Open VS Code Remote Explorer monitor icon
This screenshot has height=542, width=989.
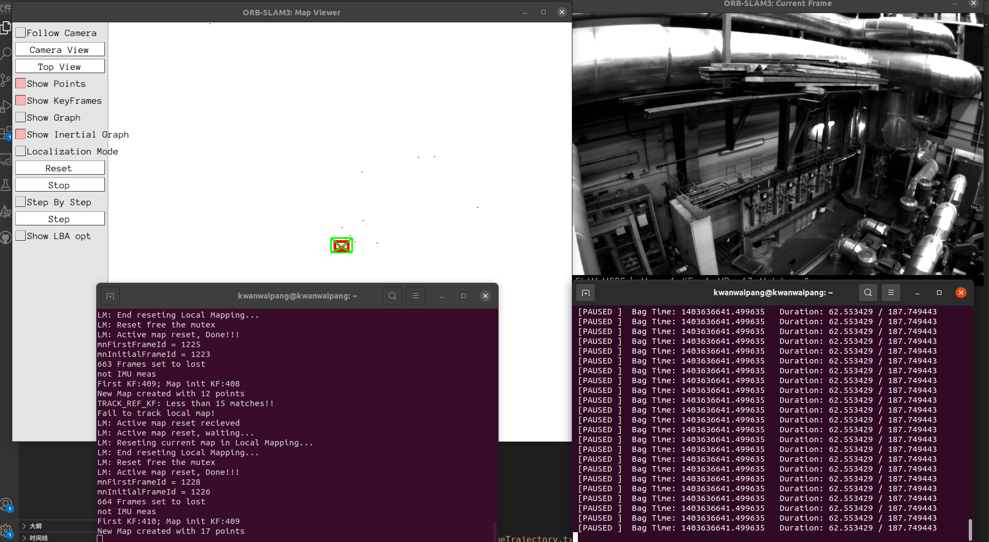click(x=5, y=159)
